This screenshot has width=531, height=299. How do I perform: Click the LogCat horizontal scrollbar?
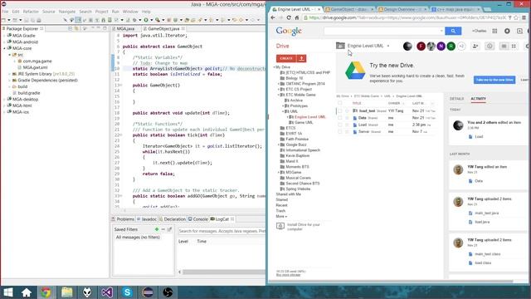pyautogui.click(x=223, y=272)
